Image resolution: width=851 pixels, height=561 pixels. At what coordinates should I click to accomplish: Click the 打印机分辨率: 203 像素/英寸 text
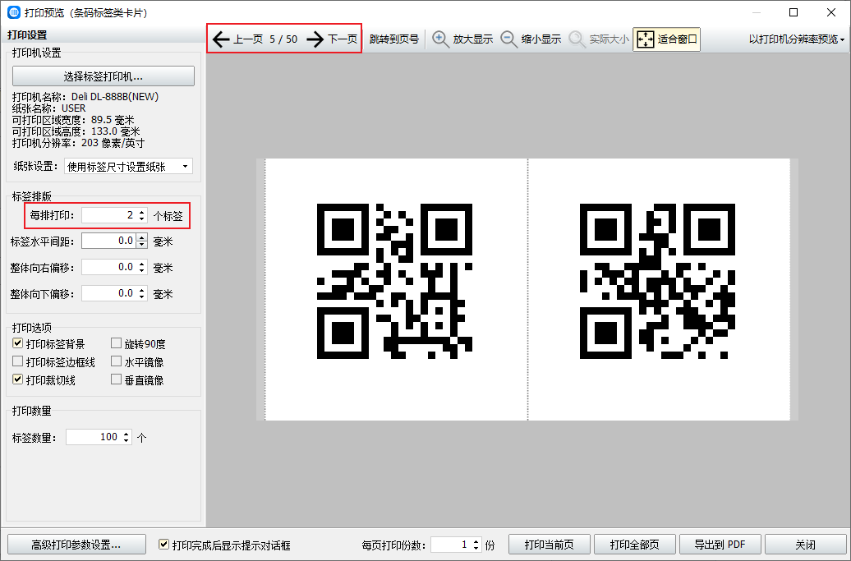pyautogui.click(x=78, y=143)
